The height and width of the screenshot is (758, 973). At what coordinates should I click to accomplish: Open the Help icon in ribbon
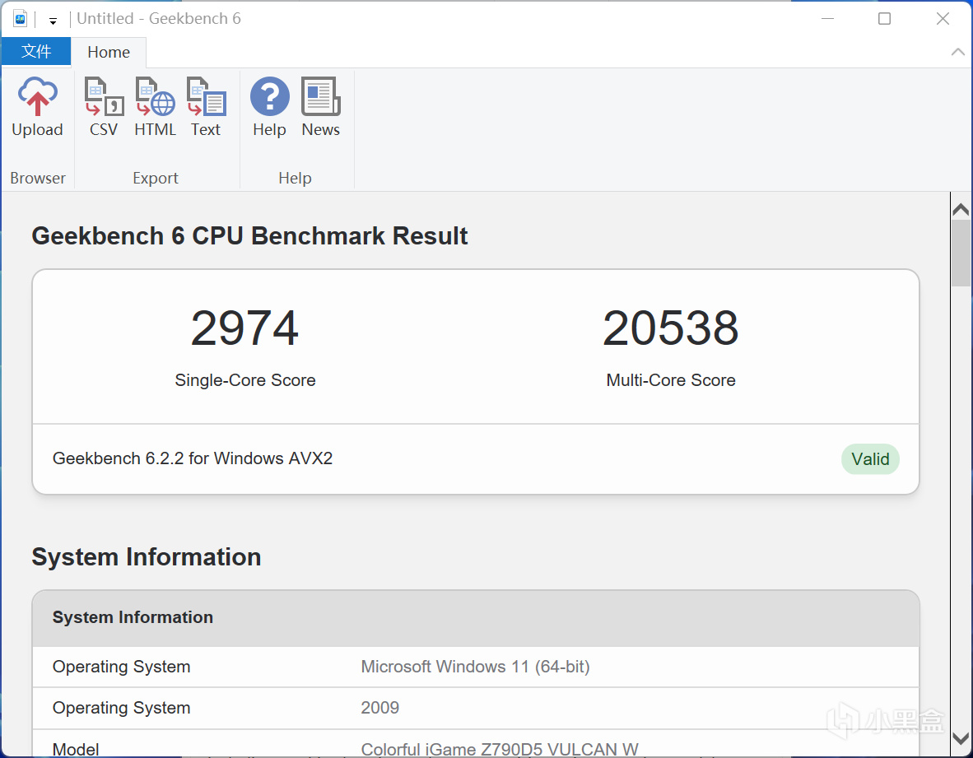(x=269, y=107)
